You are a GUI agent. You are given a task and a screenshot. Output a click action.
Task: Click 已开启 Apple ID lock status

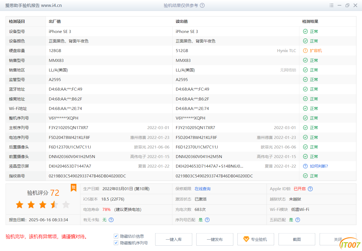[x=300, y=189]
